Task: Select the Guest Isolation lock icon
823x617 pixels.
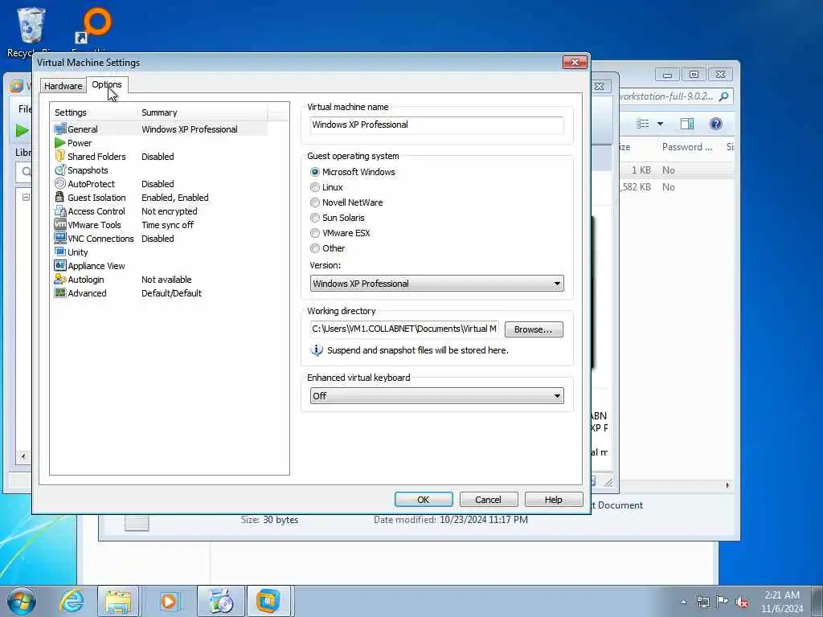Action: point(59,198)
